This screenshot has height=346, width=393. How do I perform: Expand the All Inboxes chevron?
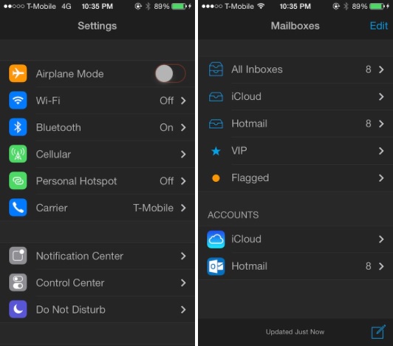[x=381, y=69]
